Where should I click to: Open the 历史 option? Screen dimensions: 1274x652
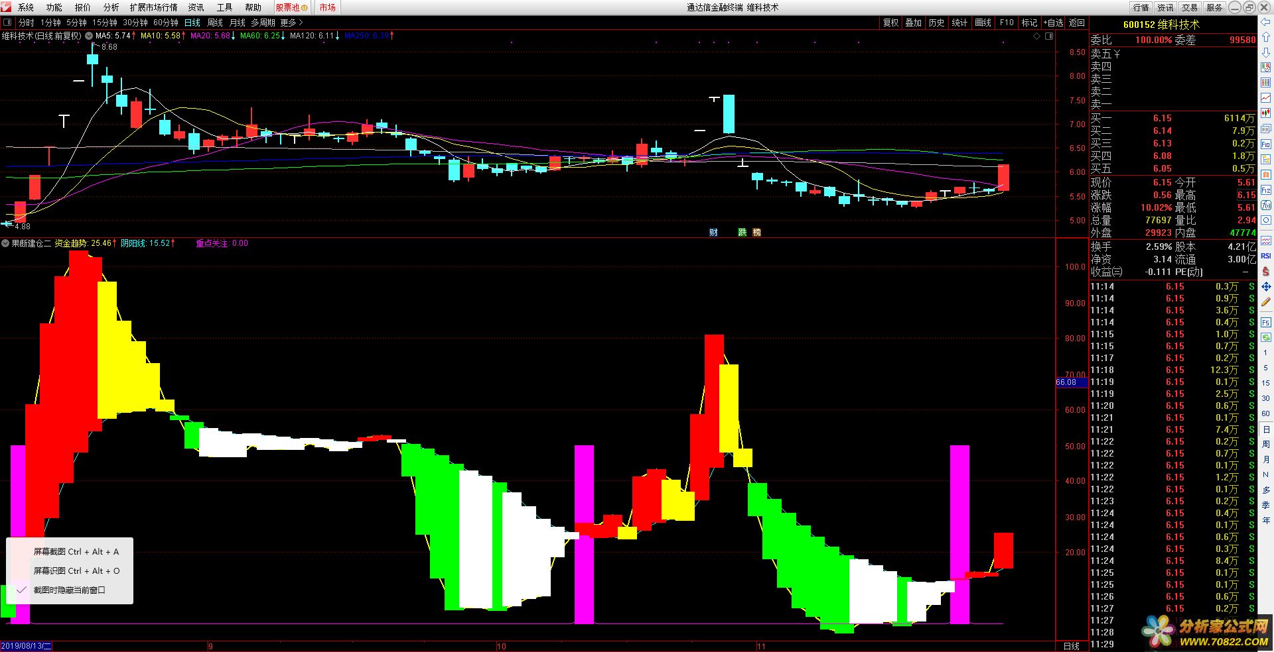pyautogui.click(x=936, y=23)
